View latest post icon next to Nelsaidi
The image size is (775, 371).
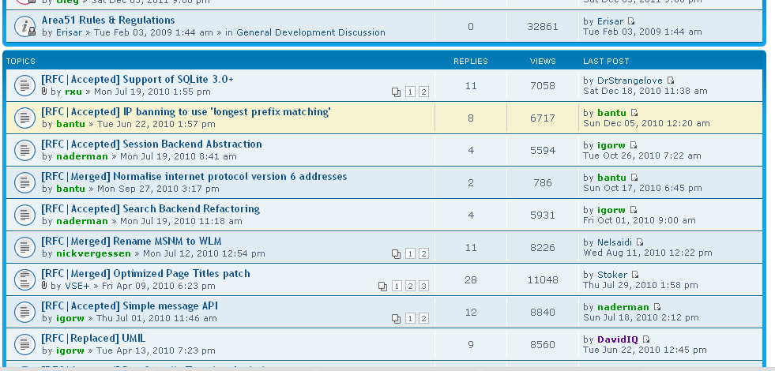click(640, 242)
